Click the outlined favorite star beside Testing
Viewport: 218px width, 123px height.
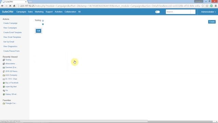pos(43,20)
